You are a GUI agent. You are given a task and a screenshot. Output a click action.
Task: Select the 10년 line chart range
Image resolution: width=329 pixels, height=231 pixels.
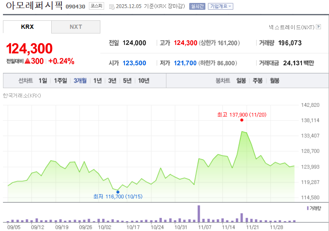coord(144,81)
